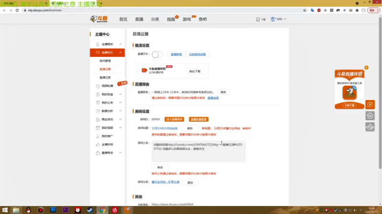The image size is (382, 214).
Task: Expand the 商业活动 sidebar section
Action: [120, 119]
